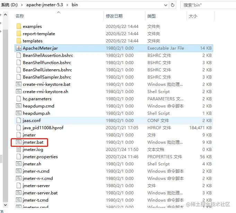Sort files by the 大小 column header

pyautogui.click(x=193, y=16)
